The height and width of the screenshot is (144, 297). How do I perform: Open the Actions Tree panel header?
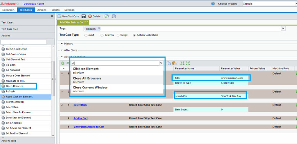coord(28,141)
